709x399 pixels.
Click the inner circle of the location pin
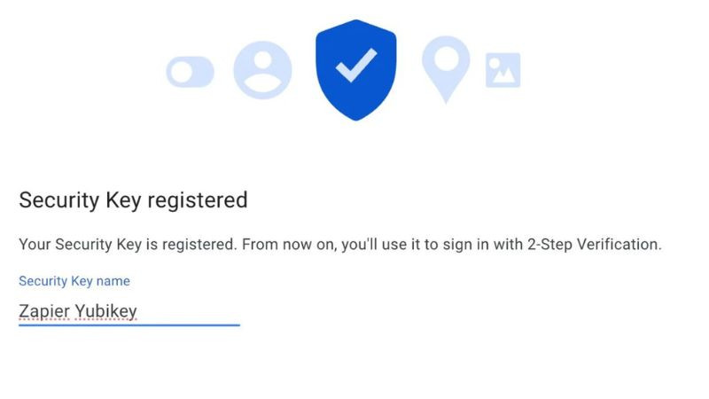445,59
